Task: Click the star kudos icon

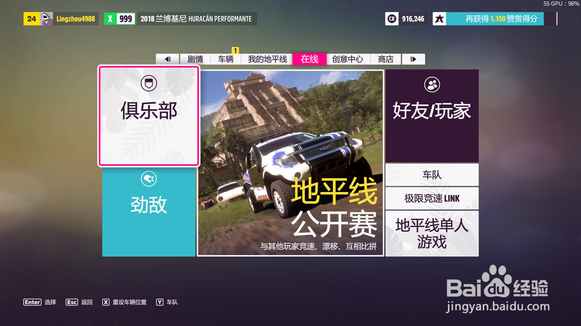Action: pyautogui.click(x=439, y=19)
